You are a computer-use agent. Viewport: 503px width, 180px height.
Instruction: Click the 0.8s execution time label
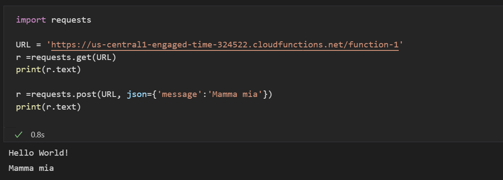(x=38, y=135)
